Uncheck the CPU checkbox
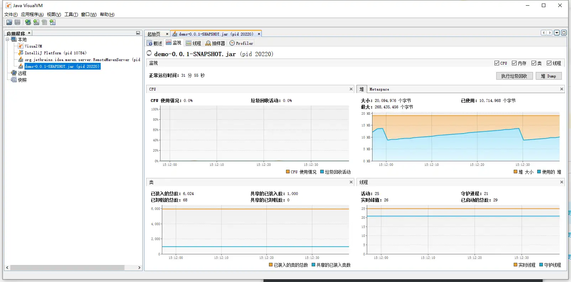571x282 pixels. [x=497, y=63]
